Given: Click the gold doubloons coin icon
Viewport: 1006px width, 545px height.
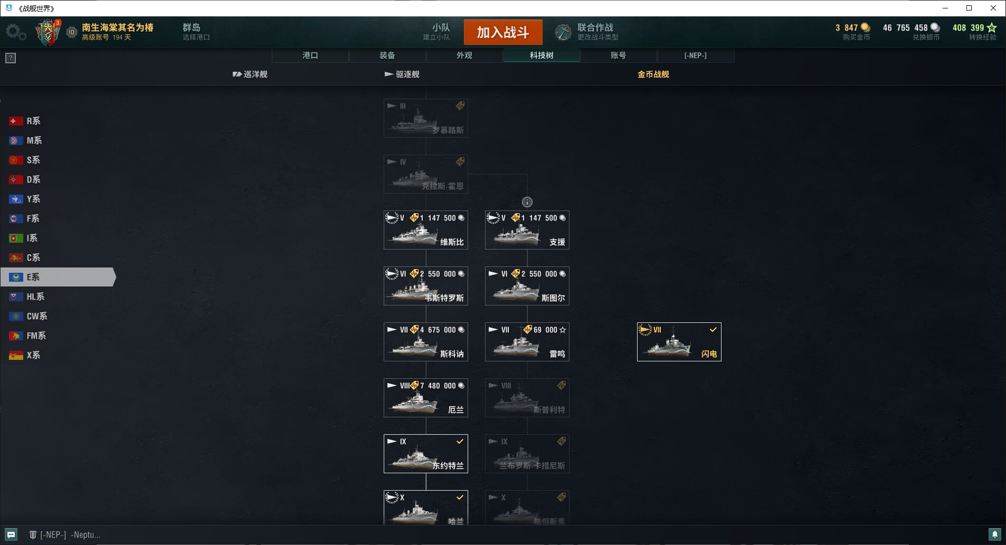Looking at the screenshot, I should 866,27.
